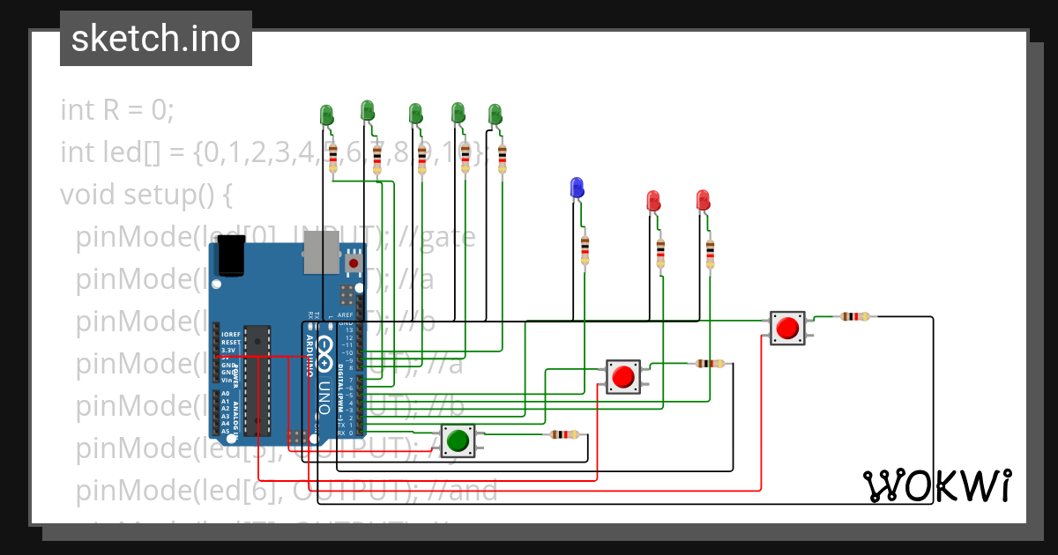This screenshot has width=1058, height=555.
Task: Select the rightmost green LED
Action: coord(495,115)
